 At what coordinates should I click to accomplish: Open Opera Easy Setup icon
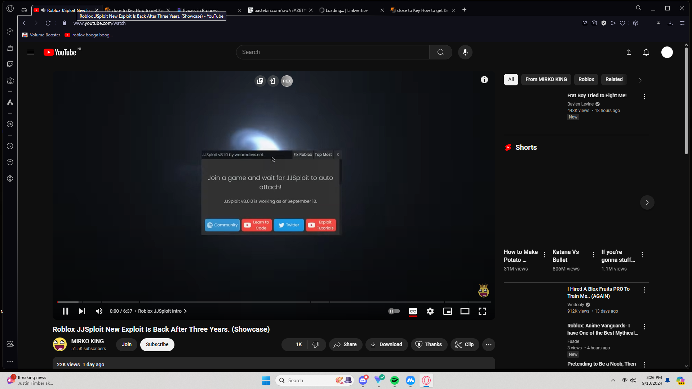coord(682,23)
